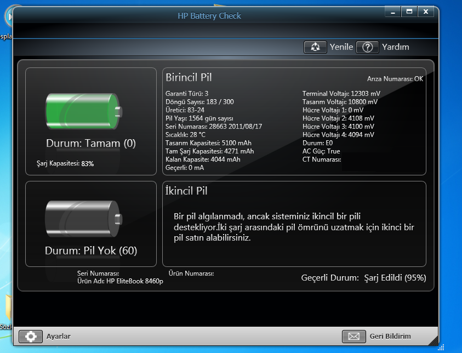Click 'Tasarım Kapasitesi: 5100 mAh' line
Viewport: 462px width, 353px height.
click(x=208, y=143)
